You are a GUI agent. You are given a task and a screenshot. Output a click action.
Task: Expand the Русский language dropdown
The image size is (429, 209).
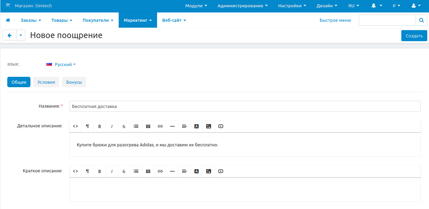coord(65,64)
